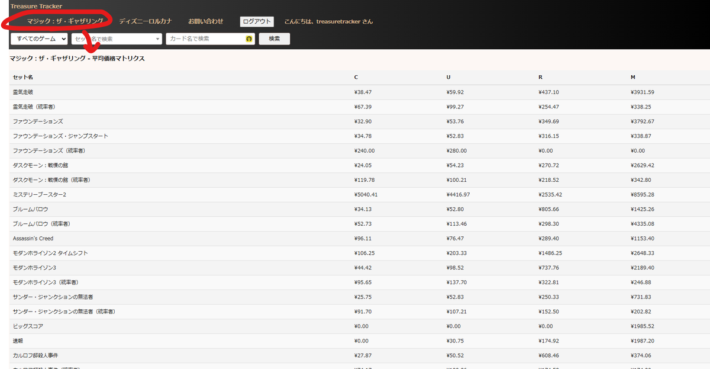Select the 霊気走破（統率者） set name
The width and height of the screenshot is (710, 369).
click(34, 107)
